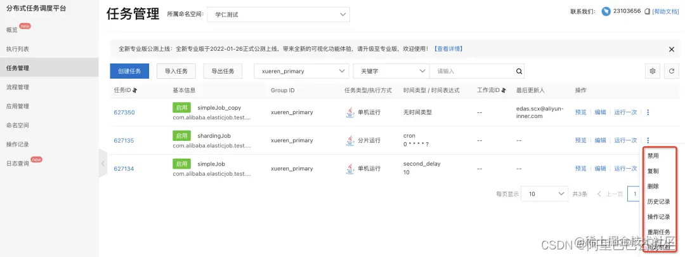Click 预览 for shardingJob row
This screenshot has height=257, width=685.
[x=580, y=140]
